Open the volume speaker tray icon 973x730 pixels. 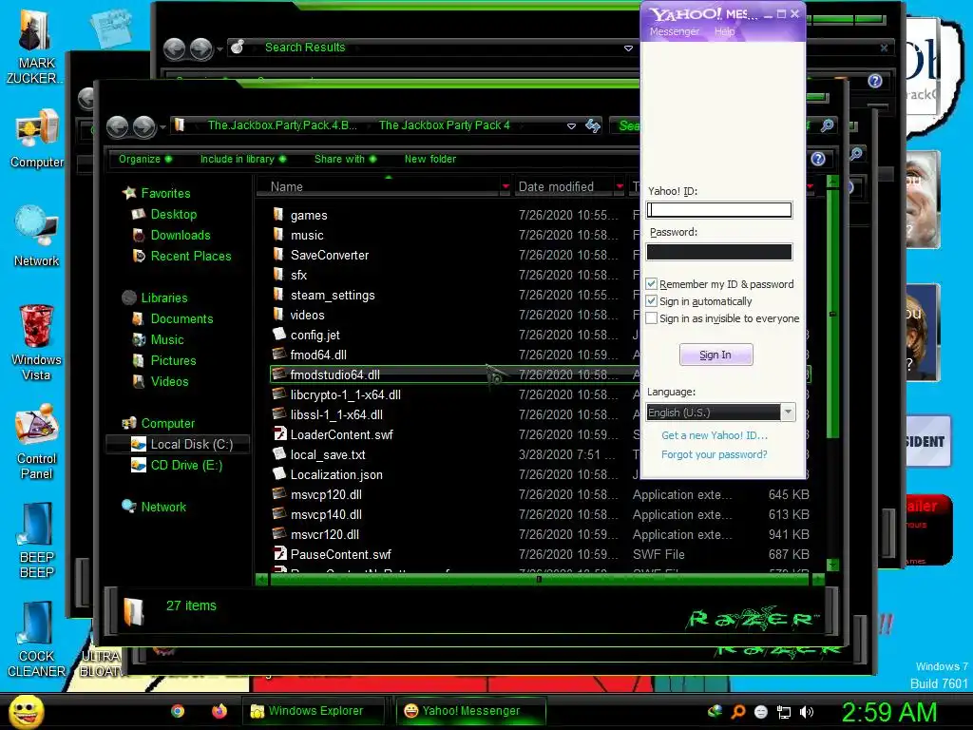[x=806, y=712]
